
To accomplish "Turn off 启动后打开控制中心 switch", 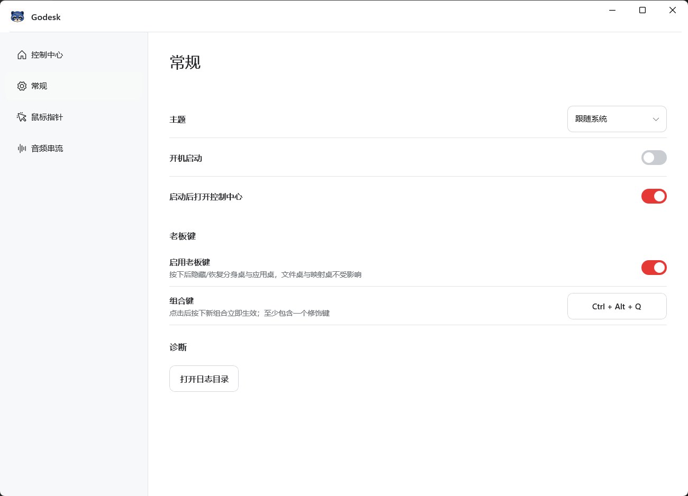I will click(654, 196).
